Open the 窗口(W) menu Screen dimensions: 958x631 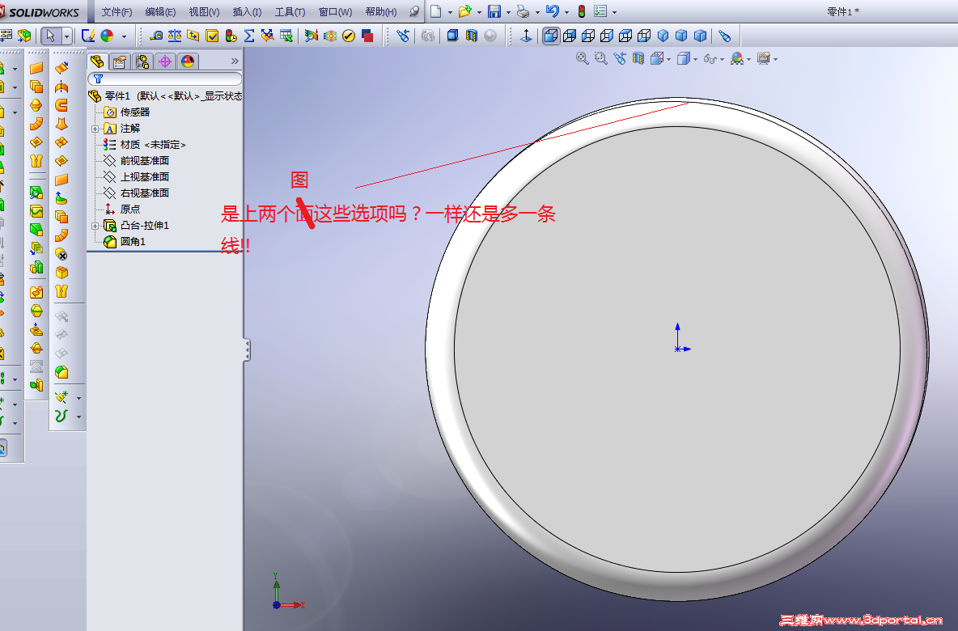[x=336, y=11]
